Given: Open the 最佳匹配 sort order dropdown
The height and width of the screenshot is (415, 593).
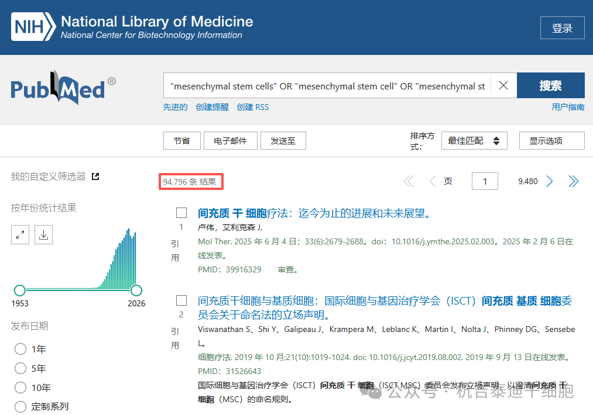Looking at the screenshot, I should click(x=474, y=140).
